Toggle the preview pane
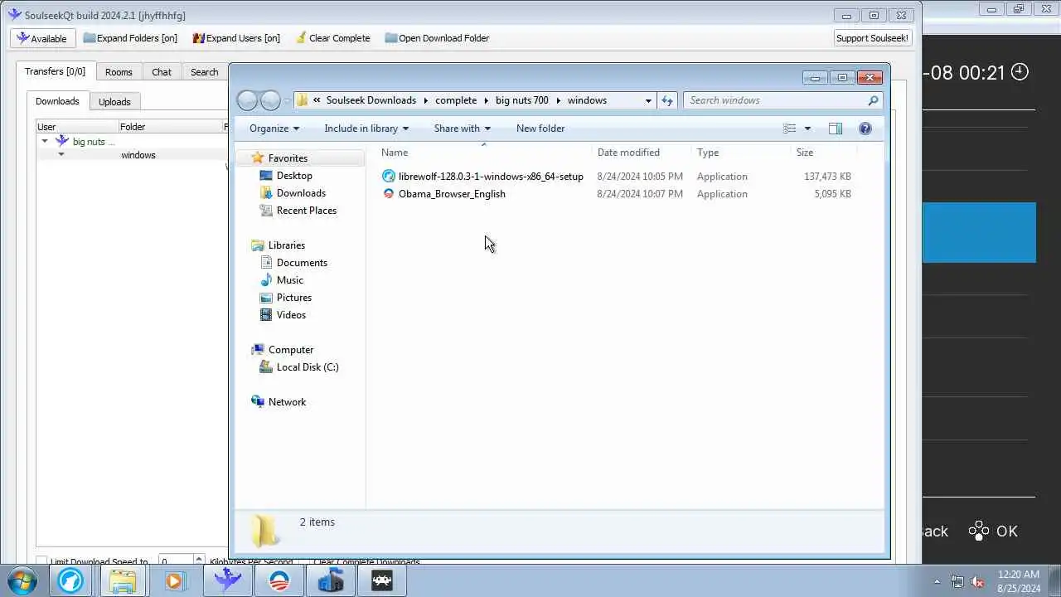This screenshot has height=597, width=1061. coord(836,129)
